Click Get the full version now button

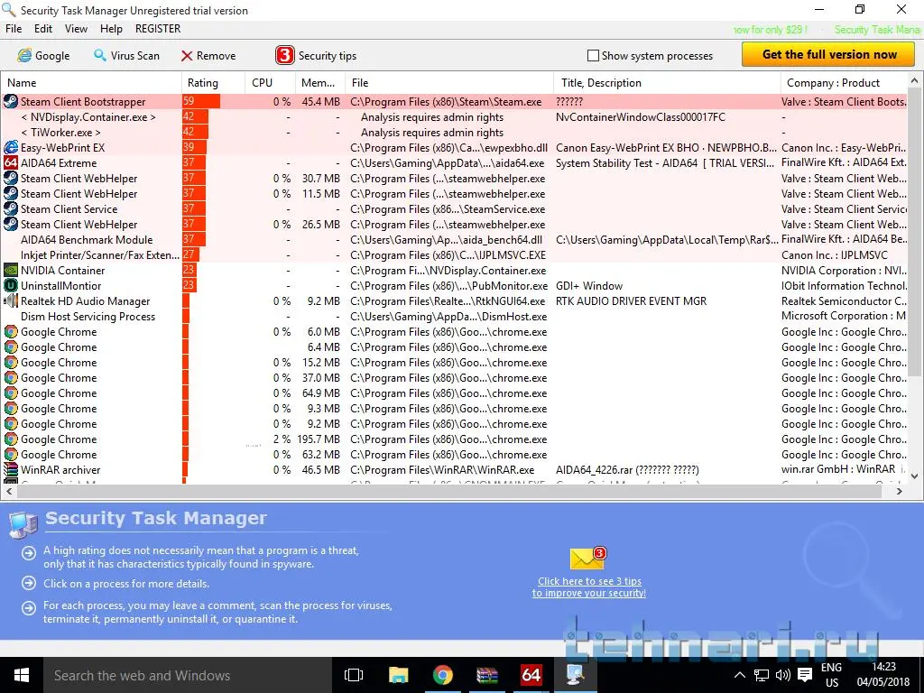[x=828, y=54]
